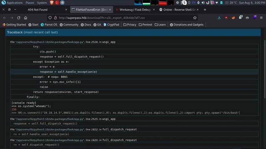Launch Brave browser from top panel
The width and height of the screenshot is (266, 149).
tap(52, 2)
